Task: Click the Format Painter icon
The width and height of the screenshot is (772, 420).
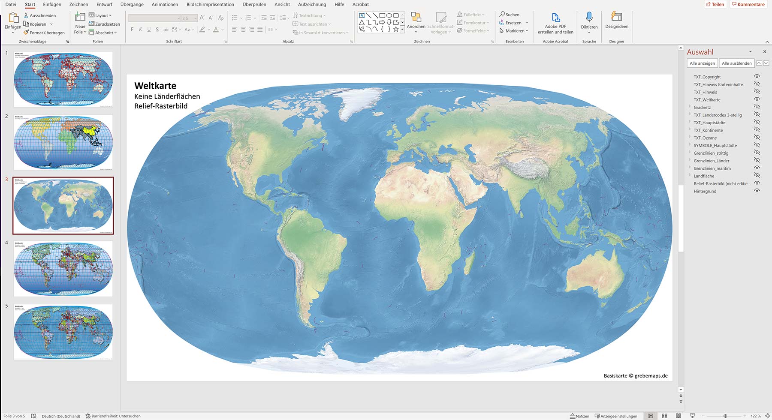Action: (x=26, y=33)
